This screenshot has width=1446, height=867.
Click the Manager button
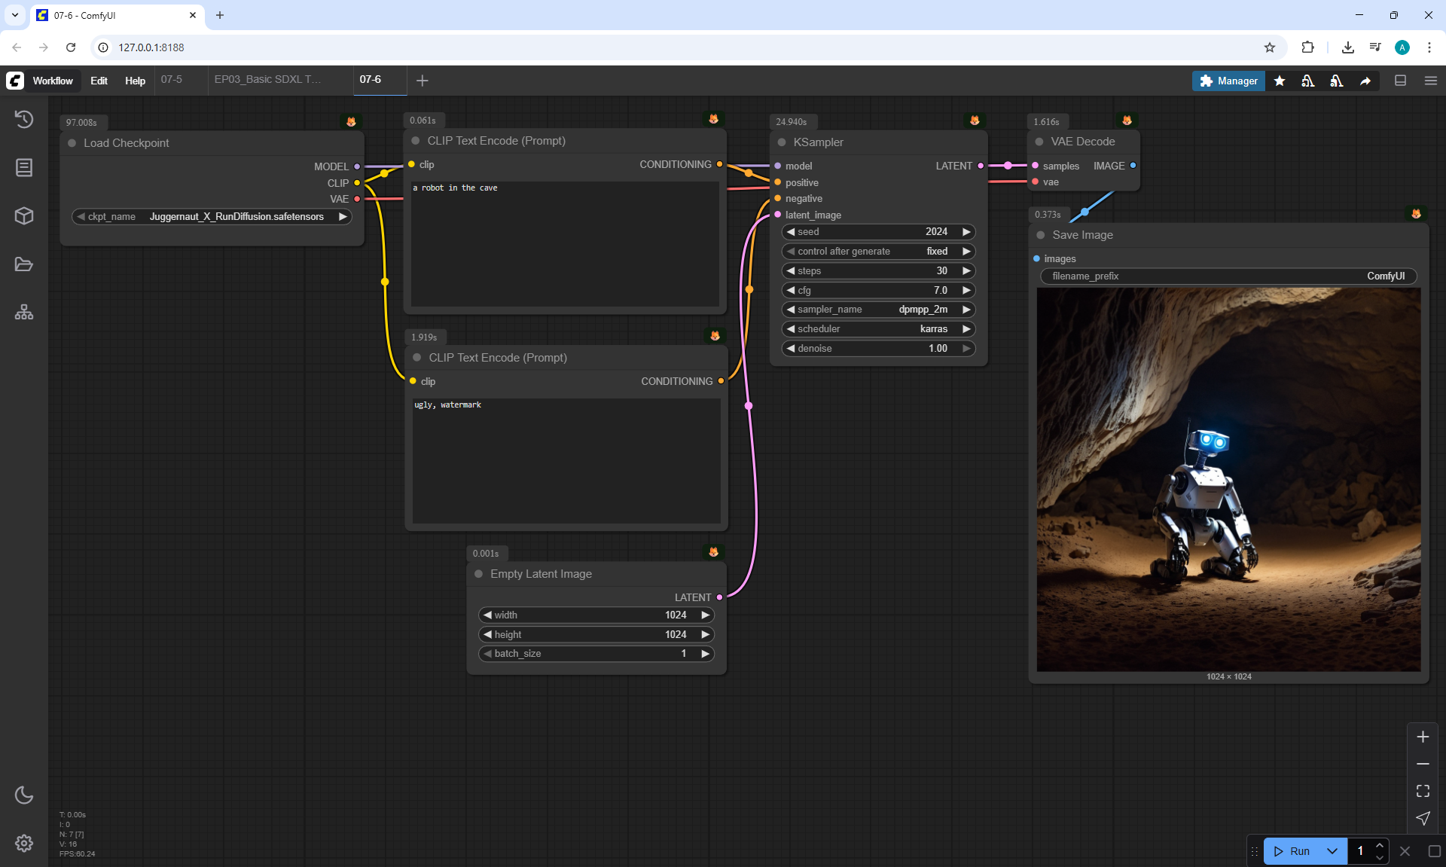[x=1228, y=81]
